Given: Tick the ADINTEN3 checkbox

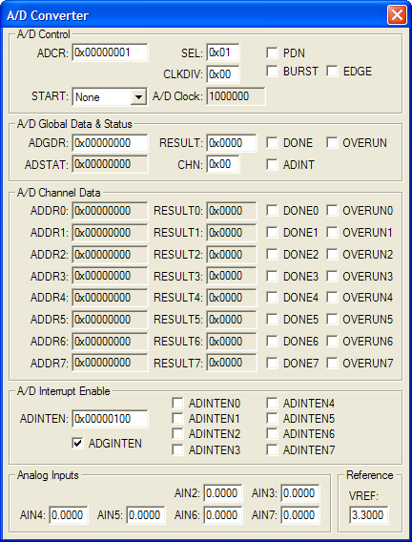Looking at the screenshot, I should click(177, 449).
